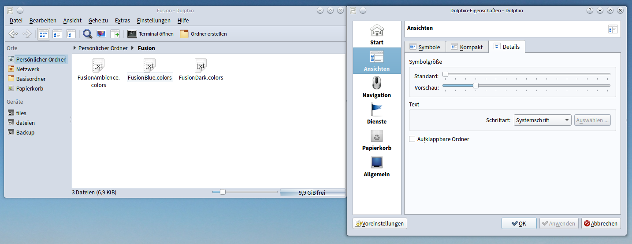Enable Aufklappbare Ordner checkbox
The image size is (632, 244).
tap(412, 139)
